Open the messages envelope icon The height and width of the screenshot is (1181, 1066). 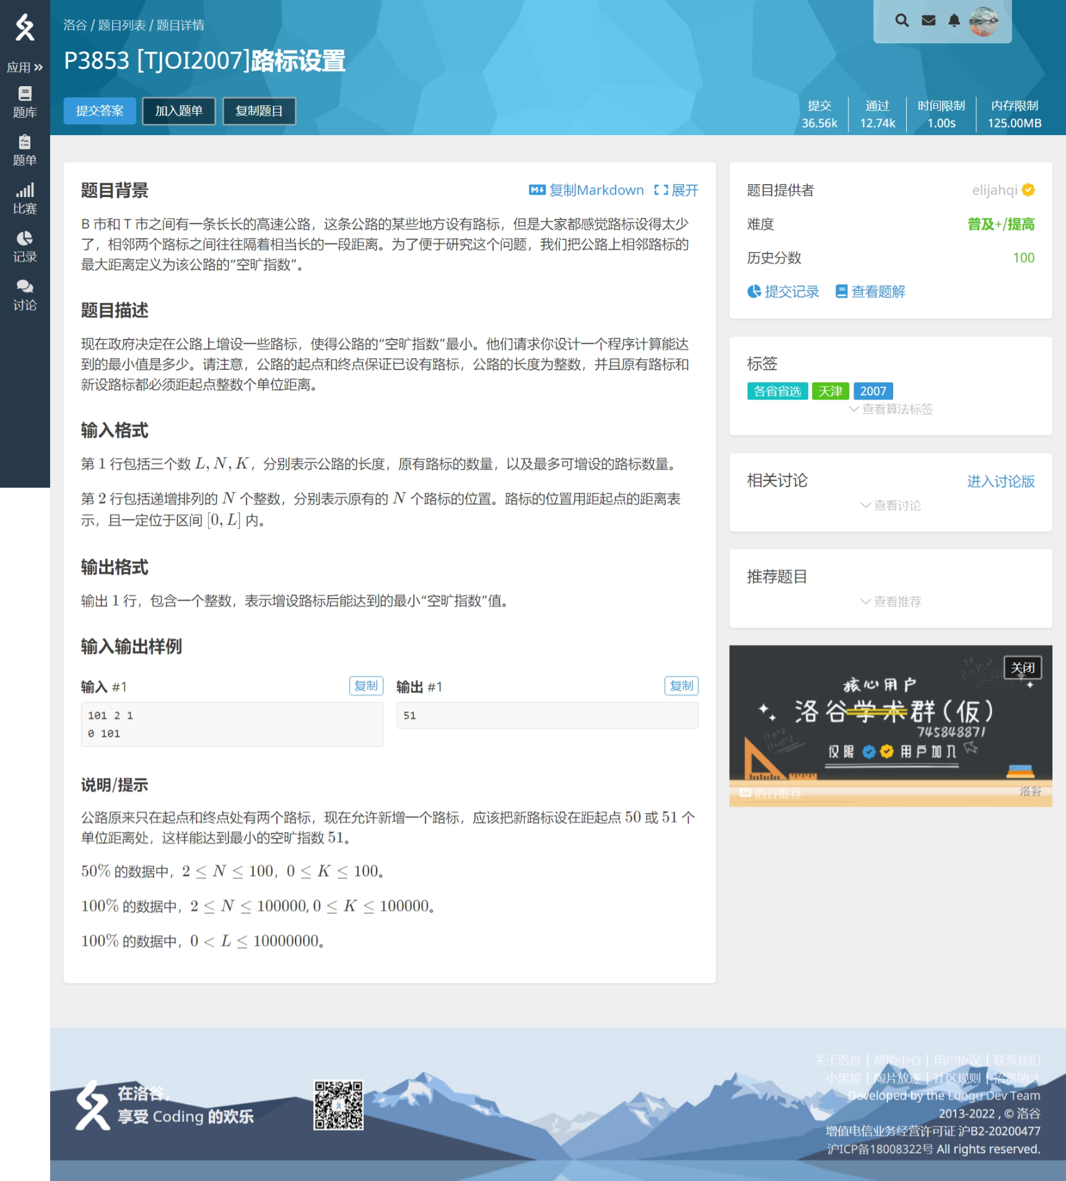coord(928,20)
